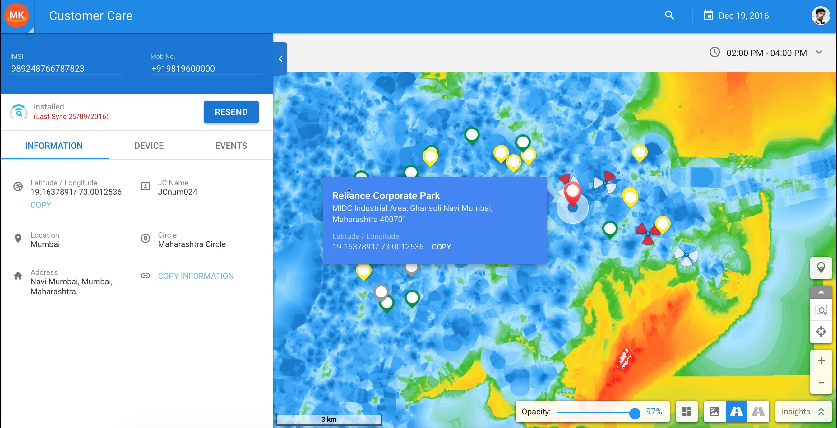Switch to the INFORMATION tab
837x428 pixels.
pyautogui.click(x=54, y=146)
